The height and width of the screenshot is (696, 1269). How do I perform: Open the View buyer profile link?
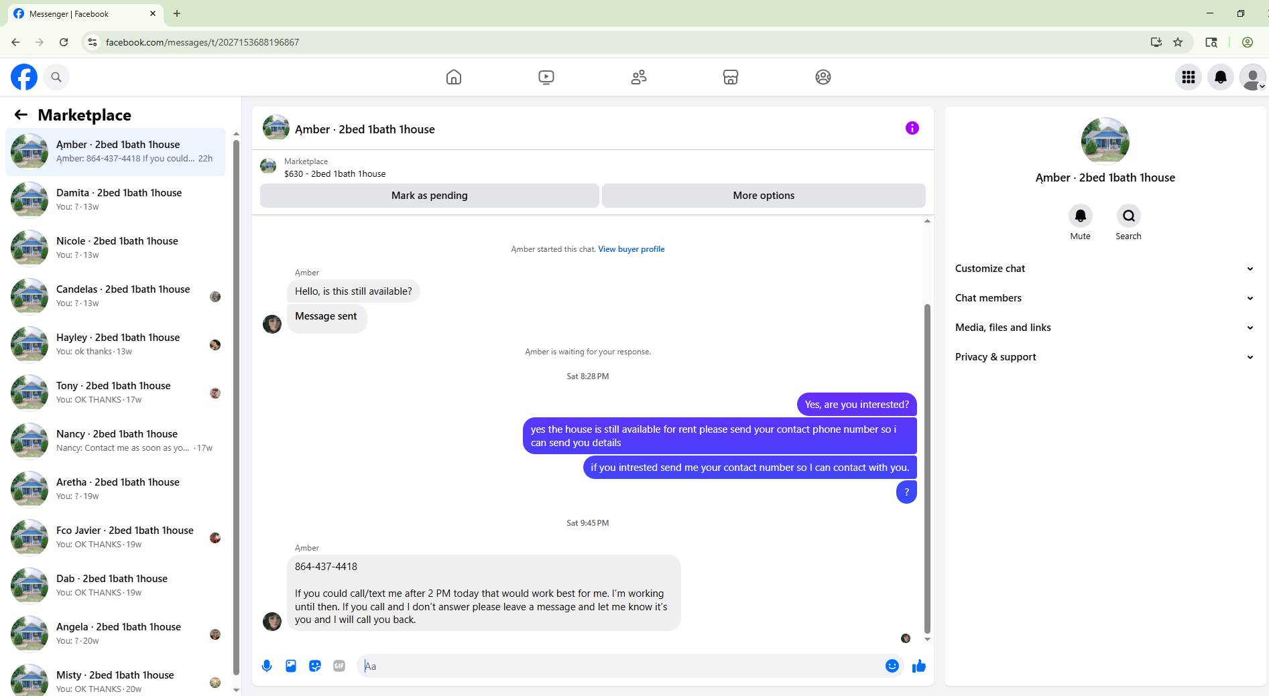pyautogui.click(x=631, y=249)
